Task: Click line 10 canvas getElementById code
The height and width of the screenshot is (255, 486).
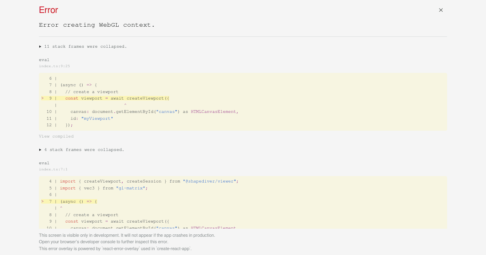Action: coord(154,112)
